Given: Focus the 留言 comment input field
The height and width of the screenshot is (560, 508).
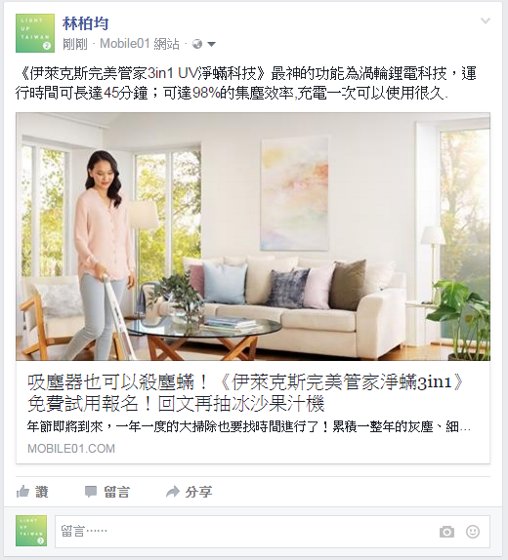Looking at the screenshot, I should pos(273,532).
